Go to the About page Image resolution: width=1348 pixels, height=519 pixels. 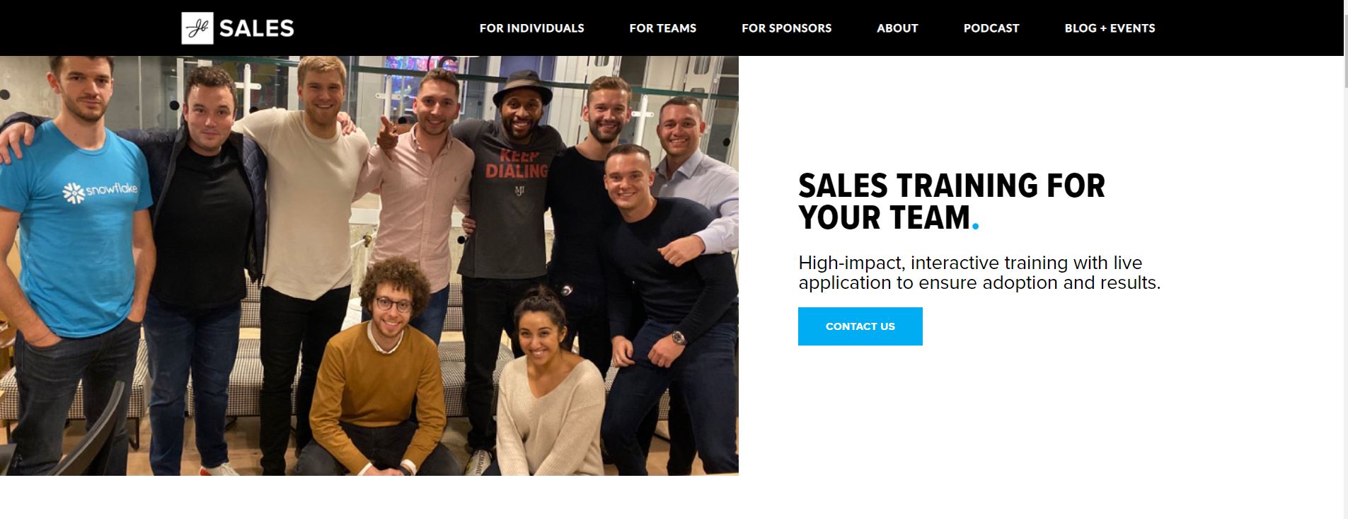(897, 28)
